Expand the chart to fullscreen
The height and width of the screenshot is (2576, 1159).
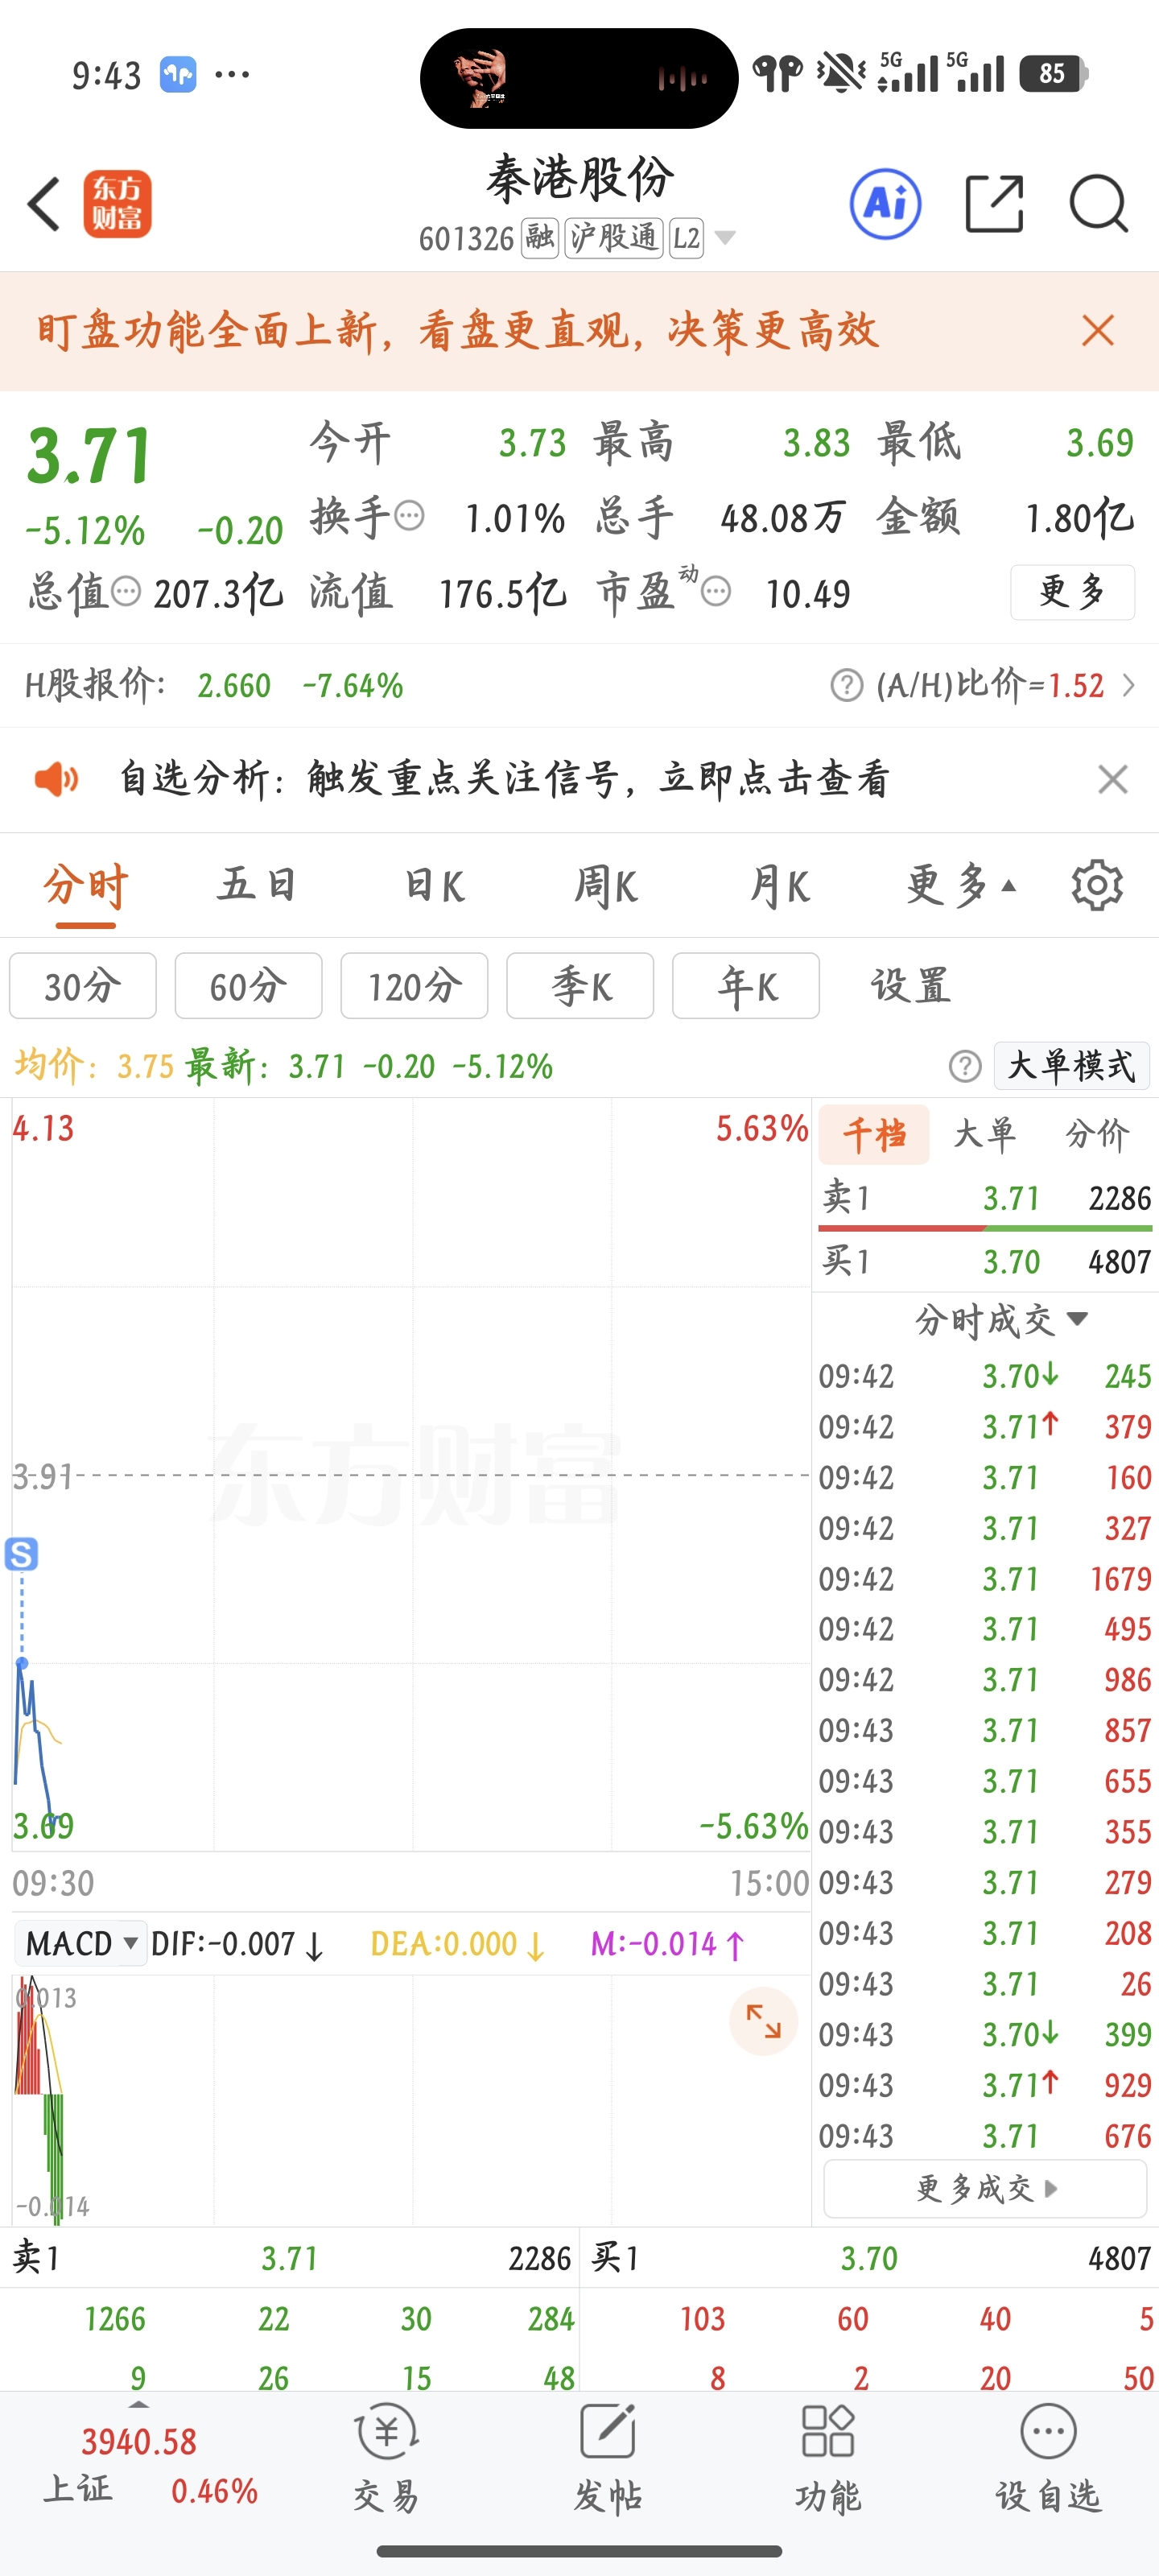(763, 2021)
